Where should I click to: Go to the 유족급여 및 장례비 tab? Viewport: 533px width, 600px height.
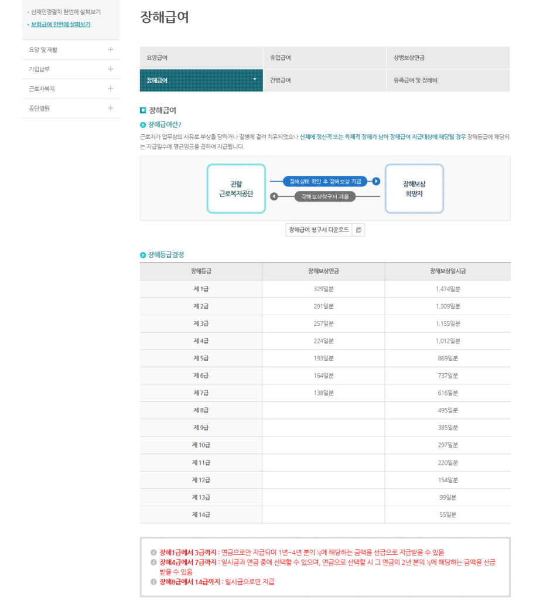449,80
